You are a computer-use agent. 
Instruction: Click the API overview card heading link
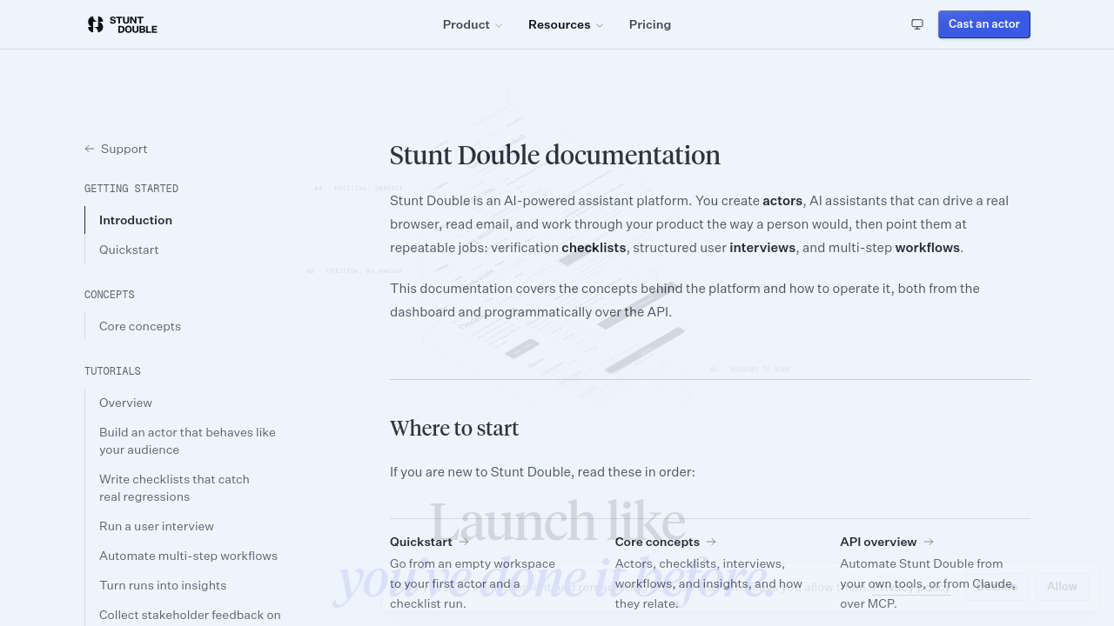tap(878, 542)
